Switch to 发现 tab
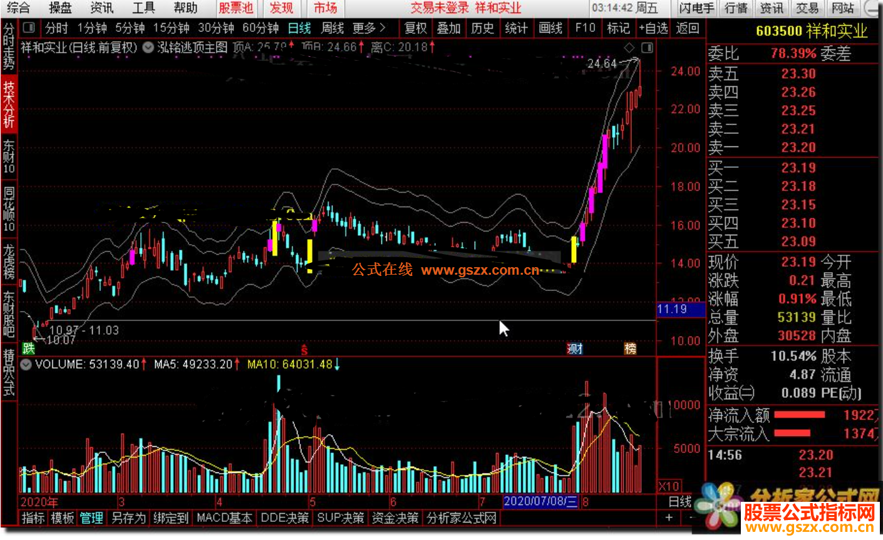Screen dimensions: 883x540 click(281, 8)
